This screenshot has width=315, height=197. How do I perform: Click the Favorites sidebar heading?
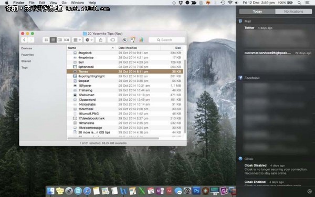point(27,55)
